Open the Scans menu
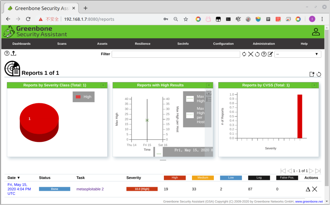330x205 pixels. 62,44
